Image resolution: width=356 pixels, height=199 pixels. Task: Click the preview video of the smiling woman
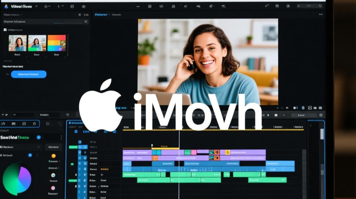[208, 62]
